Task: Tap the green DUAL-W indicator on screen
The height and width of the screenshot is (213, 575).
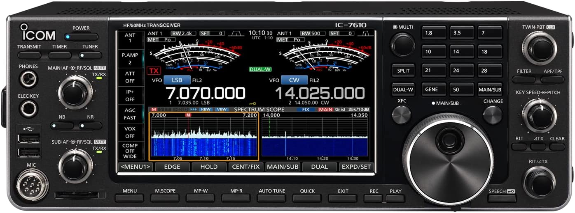Action: 260,69
